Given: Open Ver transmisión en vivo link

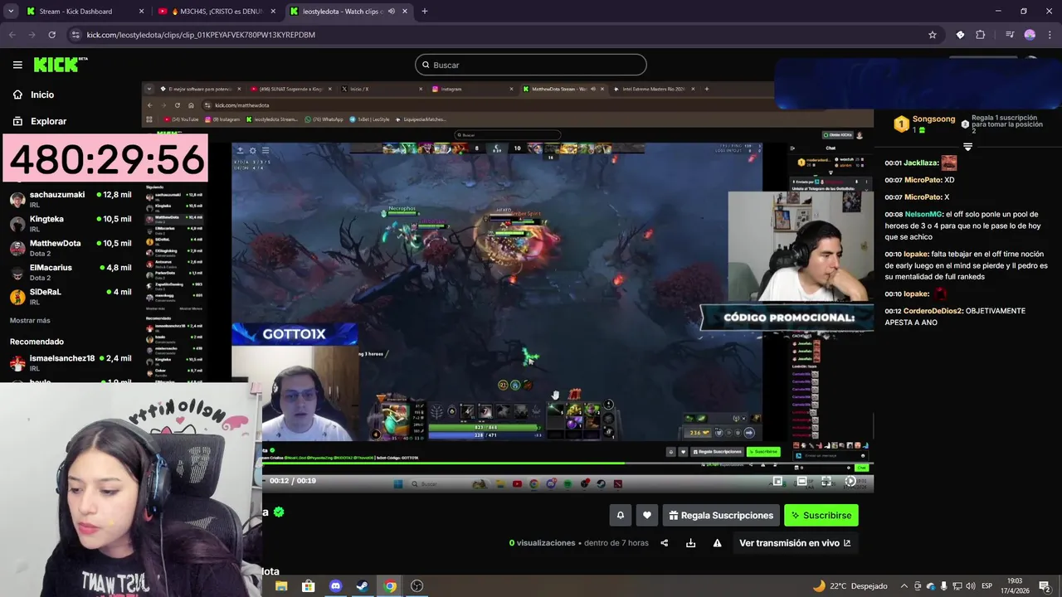Looking at the screenshot, I should click(x=795, y=543).
